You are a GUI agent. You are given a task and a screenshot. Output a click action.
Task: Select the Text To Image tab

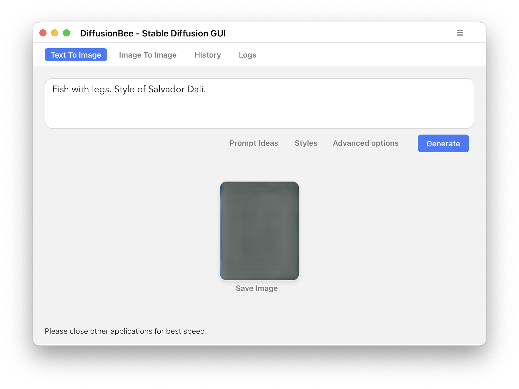(76, 55)
